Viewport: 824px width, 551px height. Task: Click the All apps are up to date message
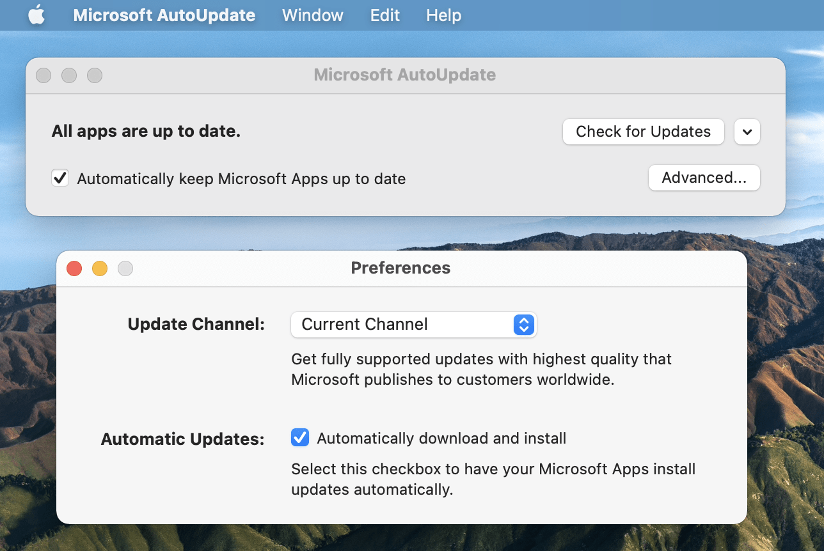tap(147, 131)
